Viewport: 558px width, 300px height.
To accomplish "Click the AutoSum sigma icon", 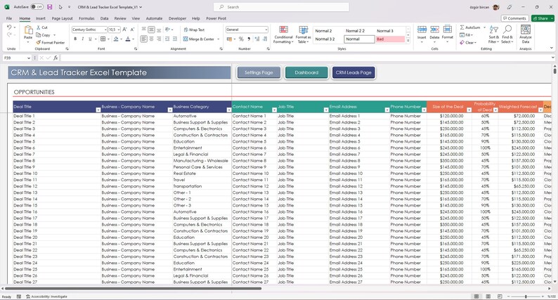I will click(462, 27).
